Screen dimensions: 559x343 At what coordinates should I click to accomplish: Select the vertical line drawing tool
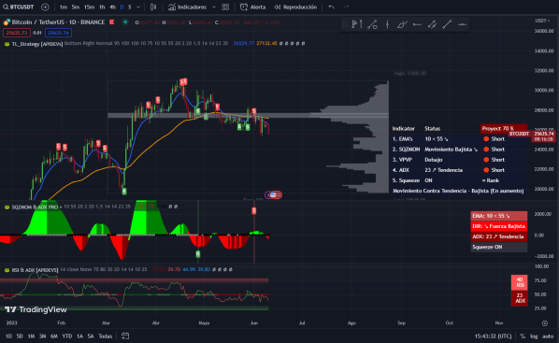[387, 24]
